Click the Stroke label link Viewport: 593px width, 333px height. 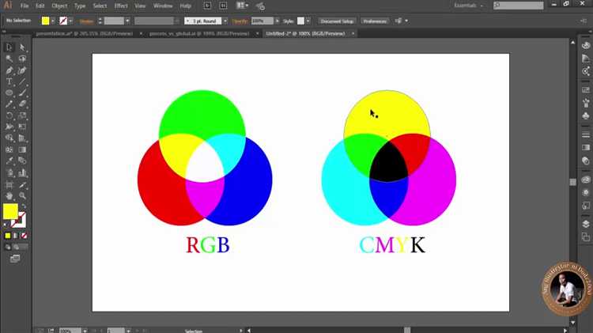tap(87, 21)
